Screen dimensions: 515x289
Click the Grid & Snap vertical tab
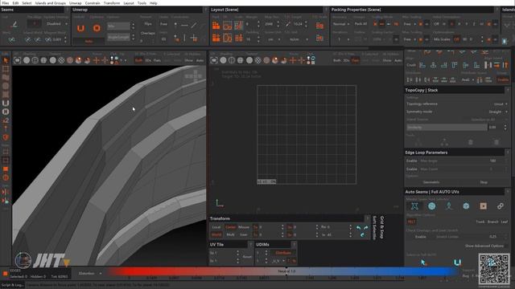click(381, 227)
